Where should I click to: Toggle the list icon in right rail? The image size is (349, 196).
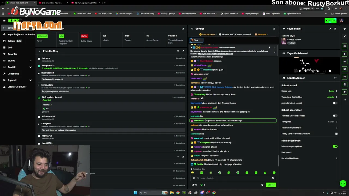pyautogui.click(x=345, y=62)
